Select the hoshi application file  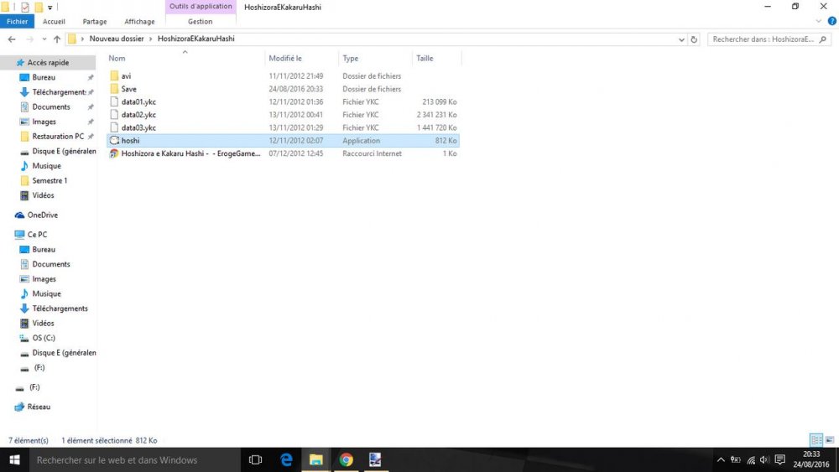pyautogui.click(x=130, y=141)
